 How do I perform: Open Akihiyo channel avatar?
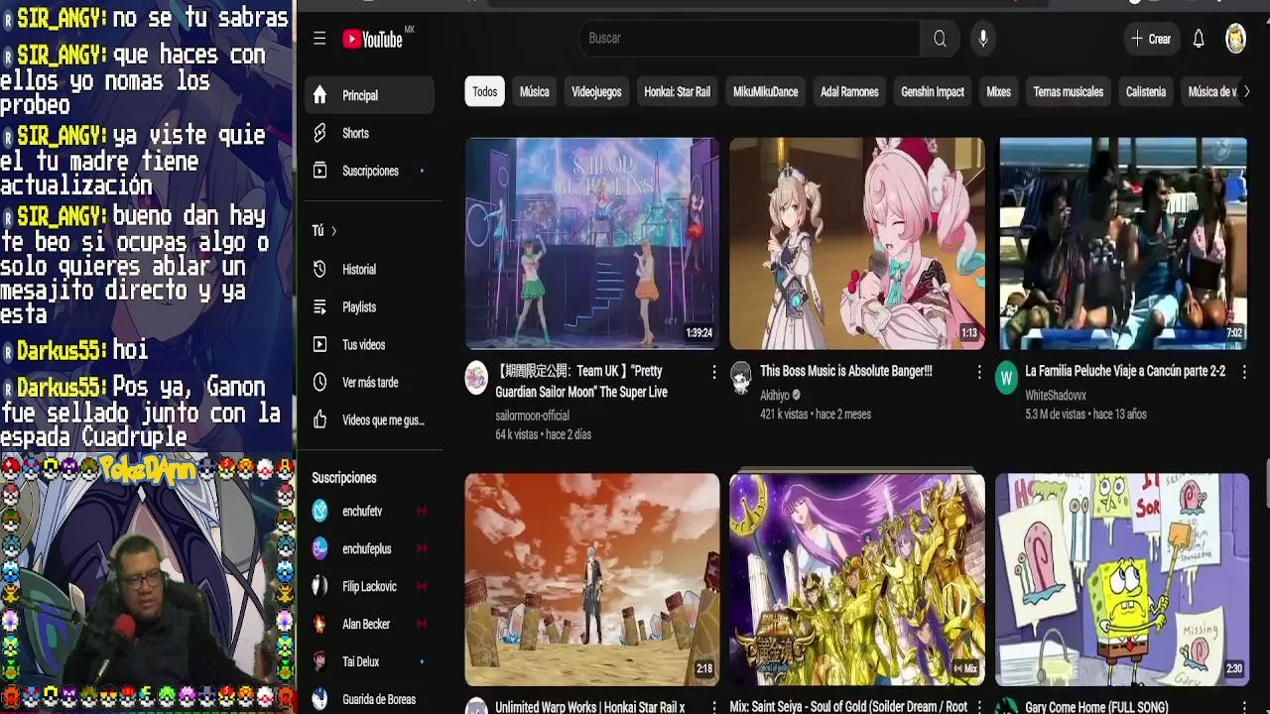(x=741, y=378)
